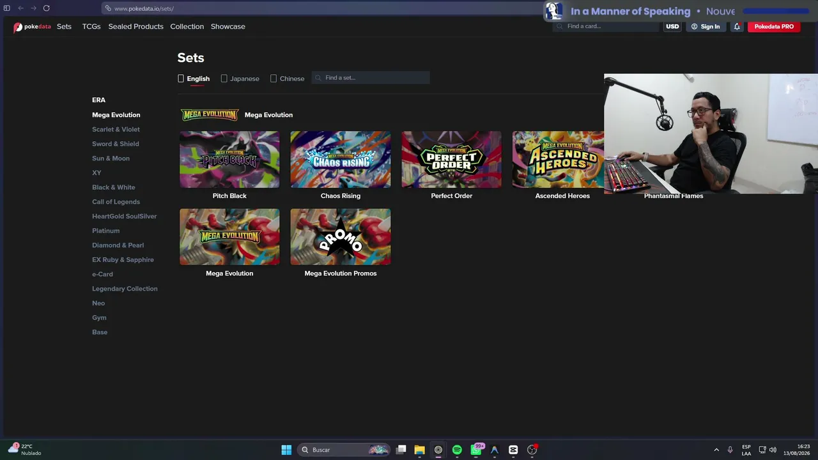This screenshot has width=818, height=460.
Task: Select the Base era
Action: (x=100, y=332)
